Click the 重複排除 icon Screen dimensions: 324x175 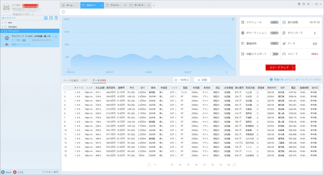[x=243, y=44]
